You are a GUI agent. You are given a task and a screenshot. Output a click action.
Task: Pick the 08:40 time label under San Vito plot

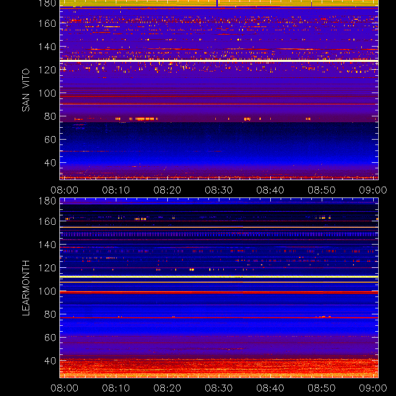(270, 190)
